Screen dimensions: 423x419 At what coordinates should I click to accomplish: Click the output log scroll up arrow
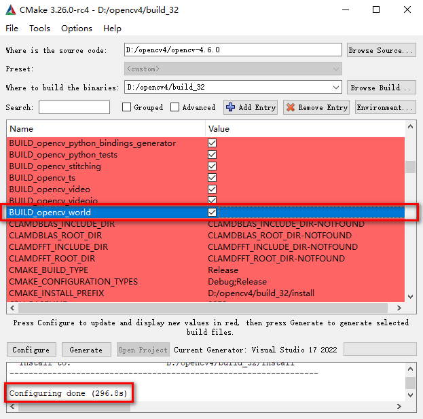[x=410, y=369]
